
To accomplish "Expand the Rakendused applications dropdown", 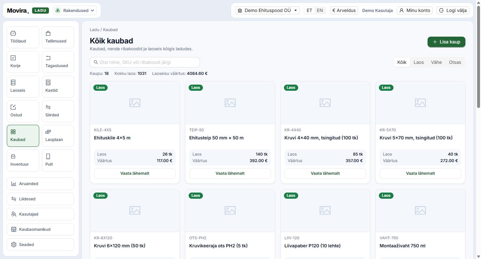I will (75, 10).
